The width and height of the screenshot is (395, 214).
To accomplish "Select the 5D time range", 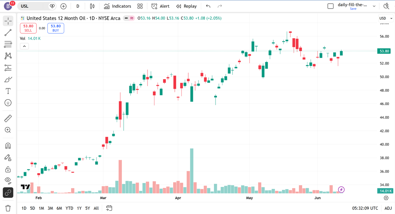I will click(33, 208).
